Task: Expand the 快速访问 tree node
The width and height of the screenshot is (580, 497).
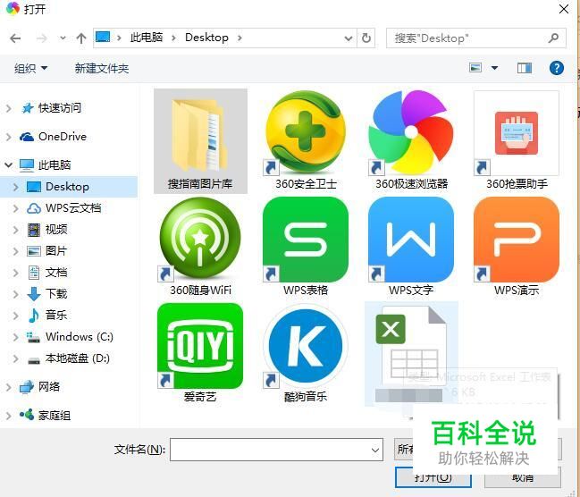Action: pos(9,108)
